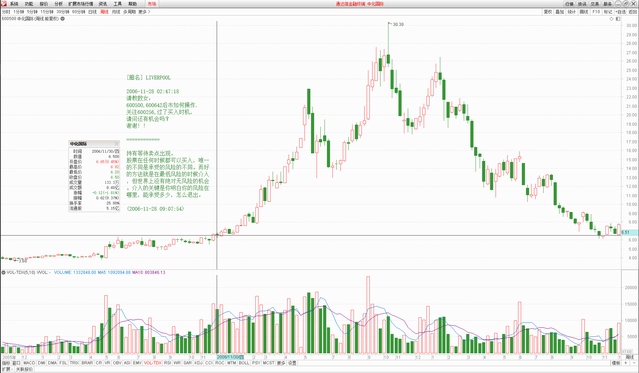The width and height of the screenshot is (639, 373).
Task: Switch to the 日线 daily period
Action: tap(92, 12)
